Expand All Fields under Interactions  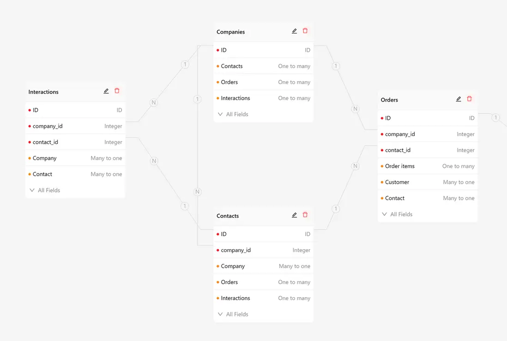48,190
